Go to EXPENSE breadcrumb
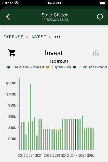Screen dimensions: 108x162 13,37
